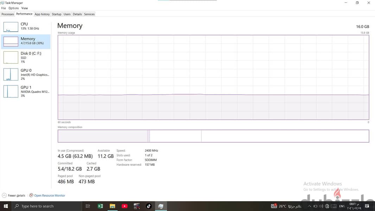Viewport: 375px width, 211px height.
Task: Open the Windows Start menu
Action: 6,206
